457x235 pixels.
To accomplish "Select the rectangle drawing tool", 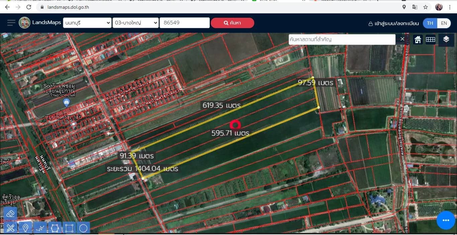I will tap(69, 228).
